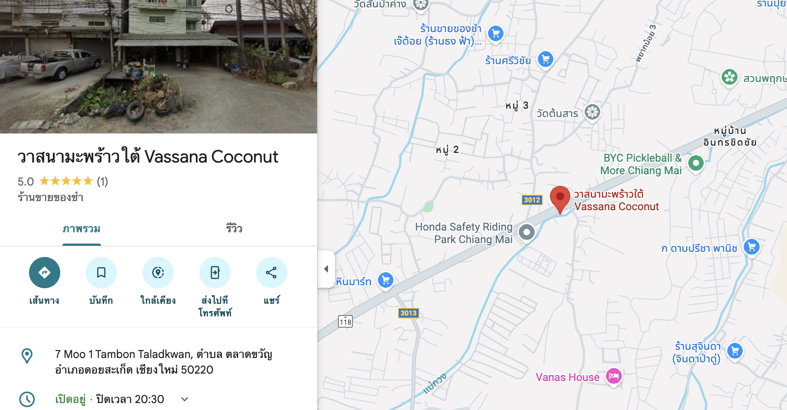Switch to the รีวิว tab

(x=234, y=229)
